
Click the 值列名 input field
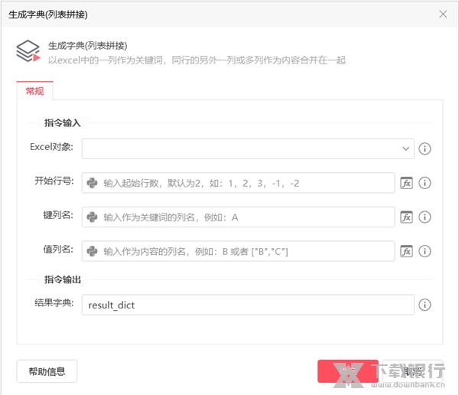click(x=245, y=251)
